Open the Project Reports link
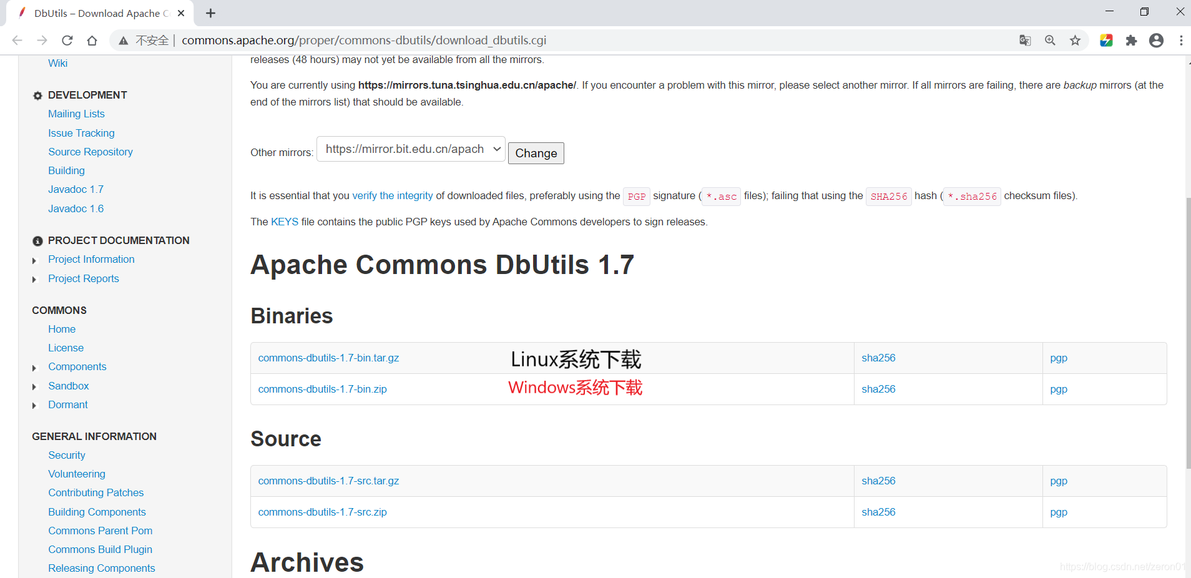 click(x=84, y=278)
